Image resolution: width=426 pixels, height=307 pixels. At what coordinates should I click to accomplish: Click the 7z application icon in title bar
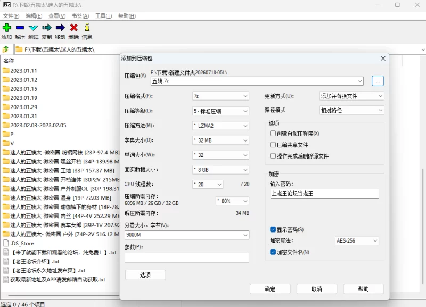point(7,5)
